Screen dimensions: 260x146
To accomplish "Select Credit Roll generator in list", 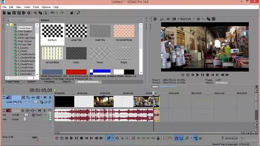I will (23, 34).
